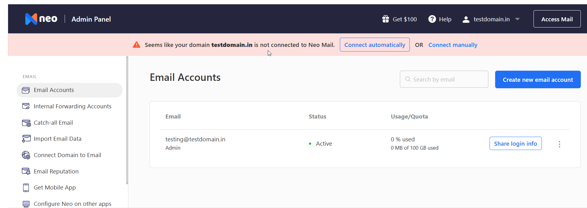Click Share login info button
Viewport: 587px width, 208px height.
(516, 144)
